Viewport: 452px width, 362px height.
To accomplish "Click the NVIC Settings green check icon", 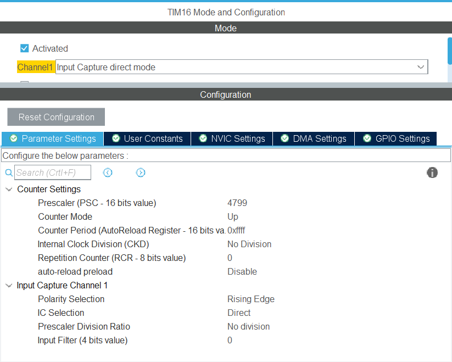I will (x=203, y=138).
